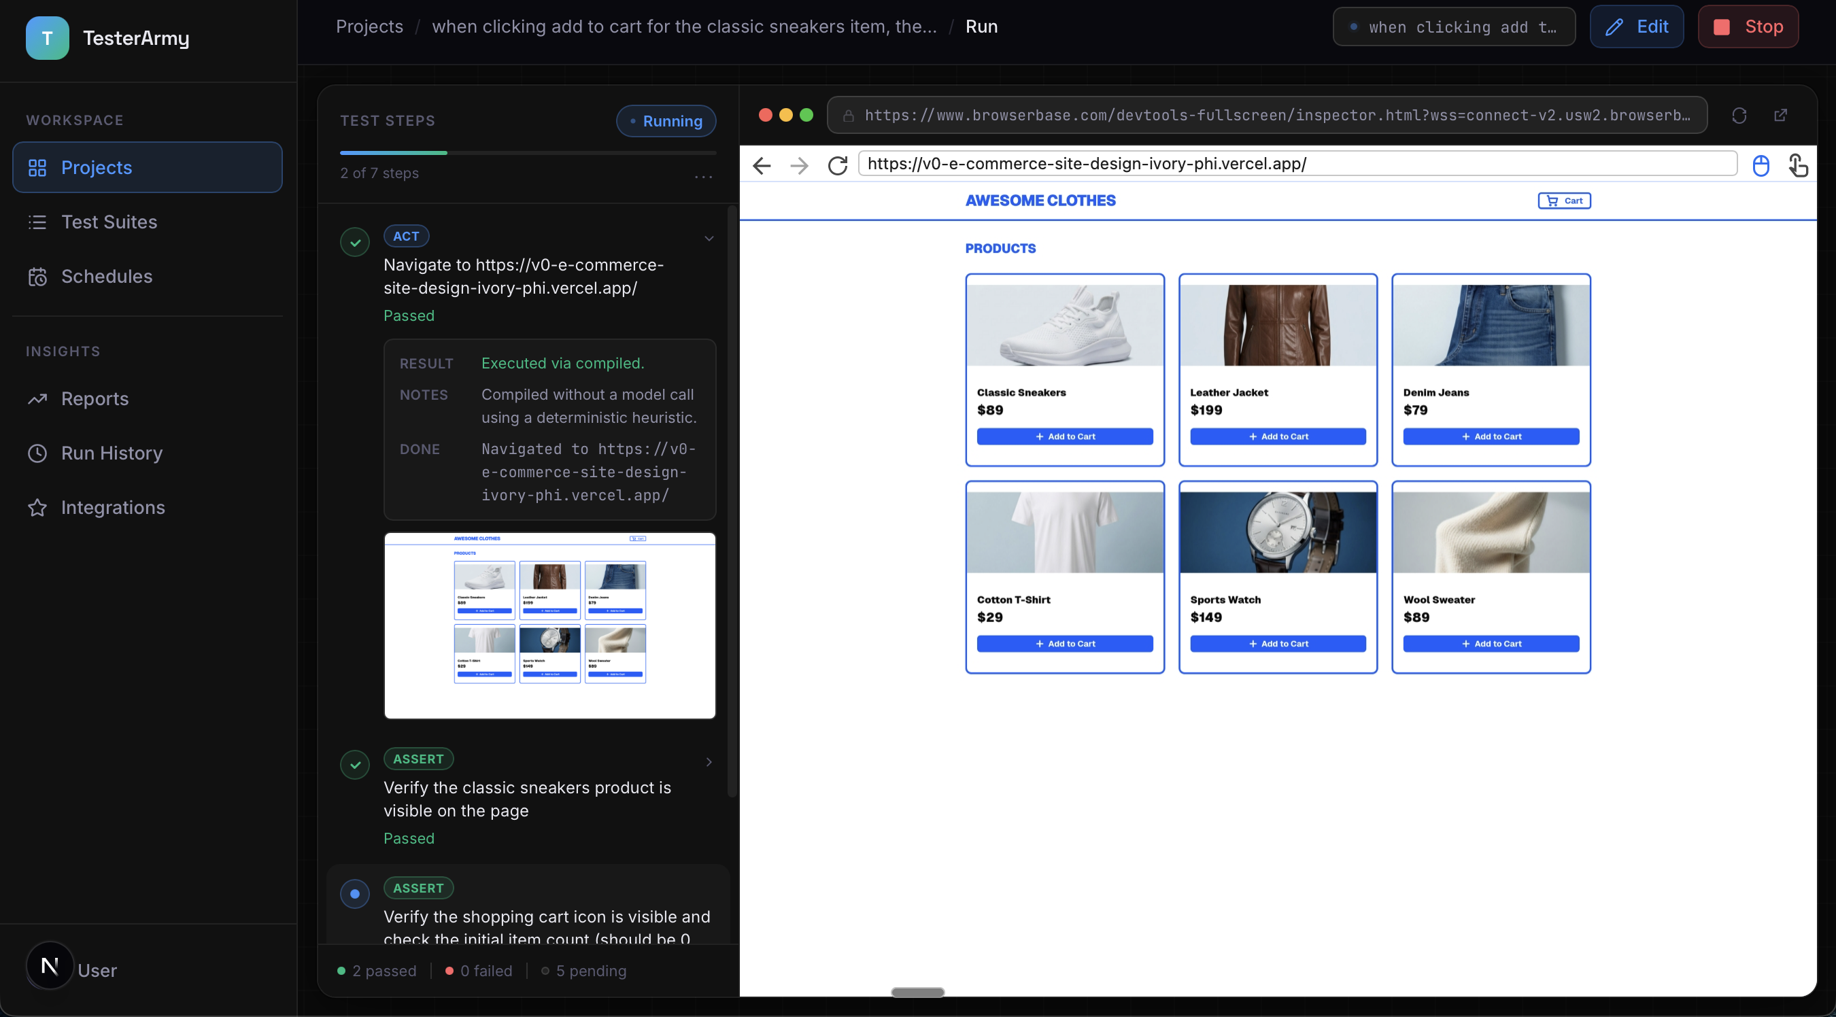Image resolution: width=1836 pixels, height=1017 pixels.
Task: Open live view in external window
Action: tap(1780, 116)
